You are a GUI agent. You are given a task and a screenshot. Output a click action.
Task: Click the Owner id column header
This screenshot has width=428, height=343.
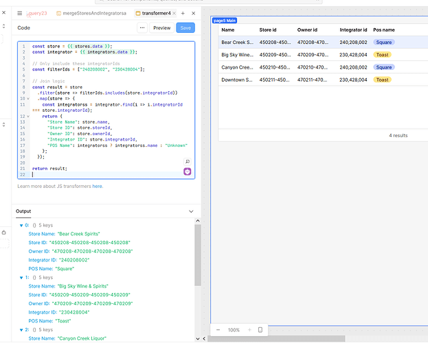(x=307, y=30)
